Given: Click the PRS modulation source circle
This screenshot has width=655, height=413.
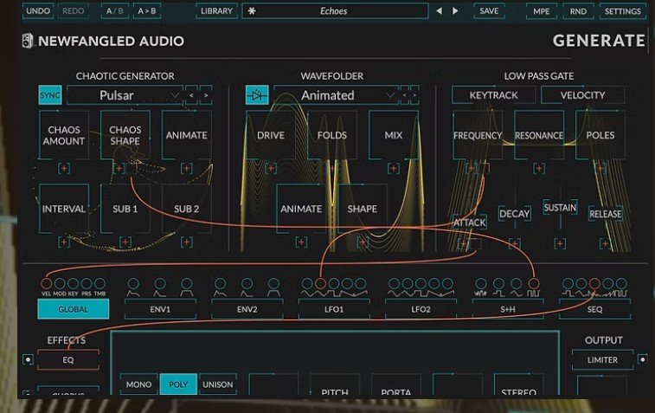Looking at the screenshot, I should pos(87,283).
